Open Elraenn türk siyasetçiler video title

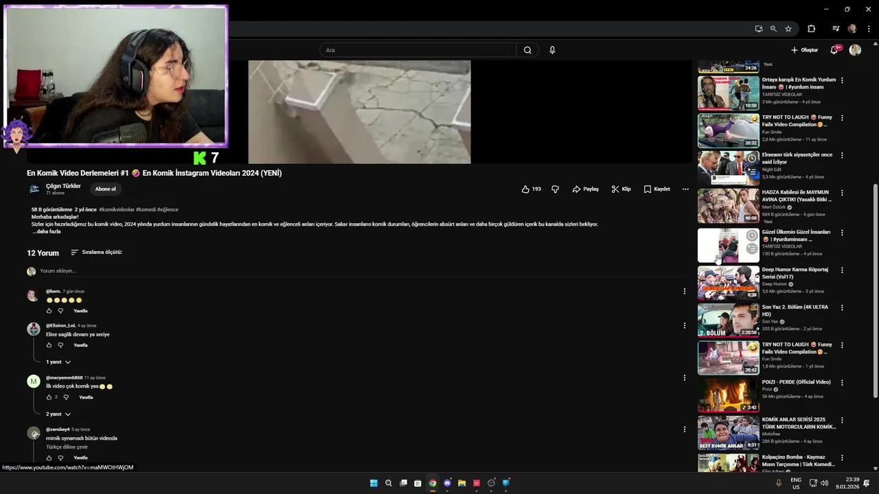797,158
